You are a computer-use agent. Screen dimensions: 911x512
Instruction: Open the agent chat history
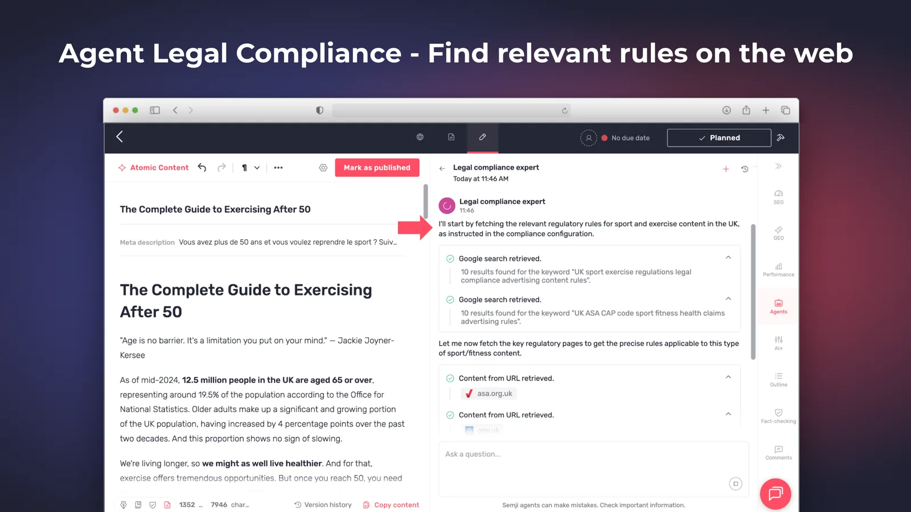[x=745, y=169]
